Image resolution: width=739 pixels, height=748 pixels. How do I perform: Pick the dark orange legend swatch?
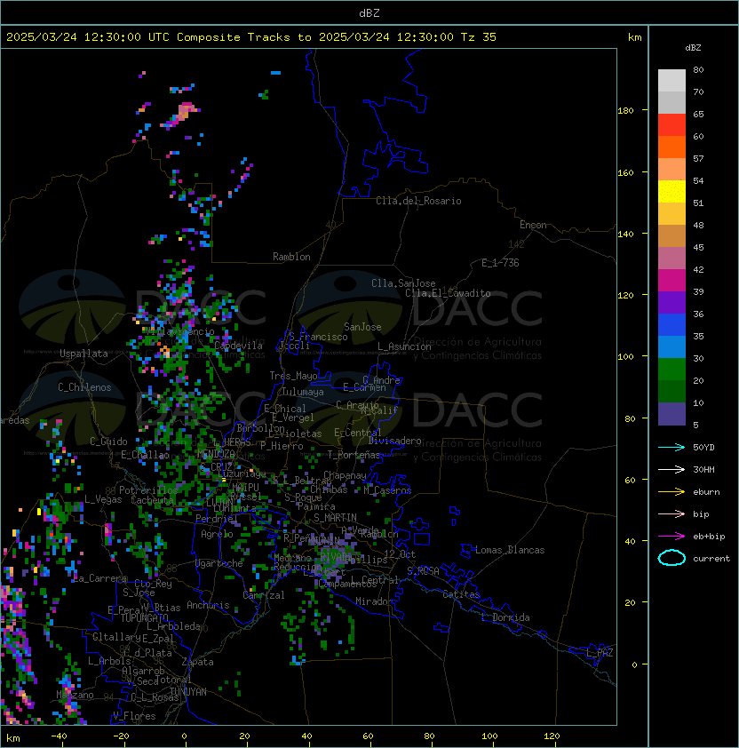point(671,147)
